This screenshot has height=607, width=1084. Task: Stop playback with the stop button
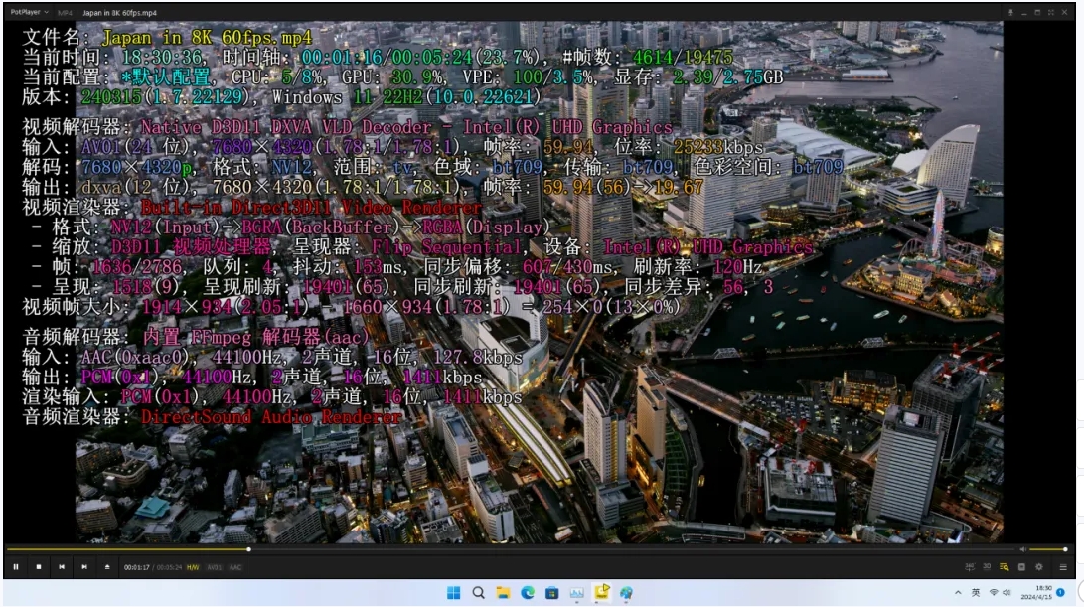tap(39, 567)
